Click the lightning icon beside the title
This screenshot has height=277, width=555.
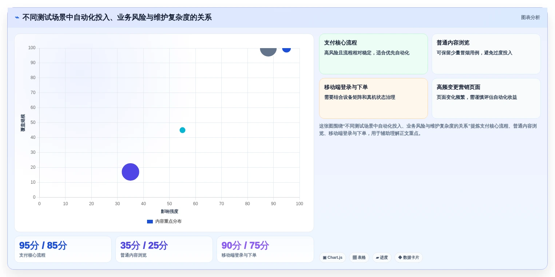tap(17, 17)
